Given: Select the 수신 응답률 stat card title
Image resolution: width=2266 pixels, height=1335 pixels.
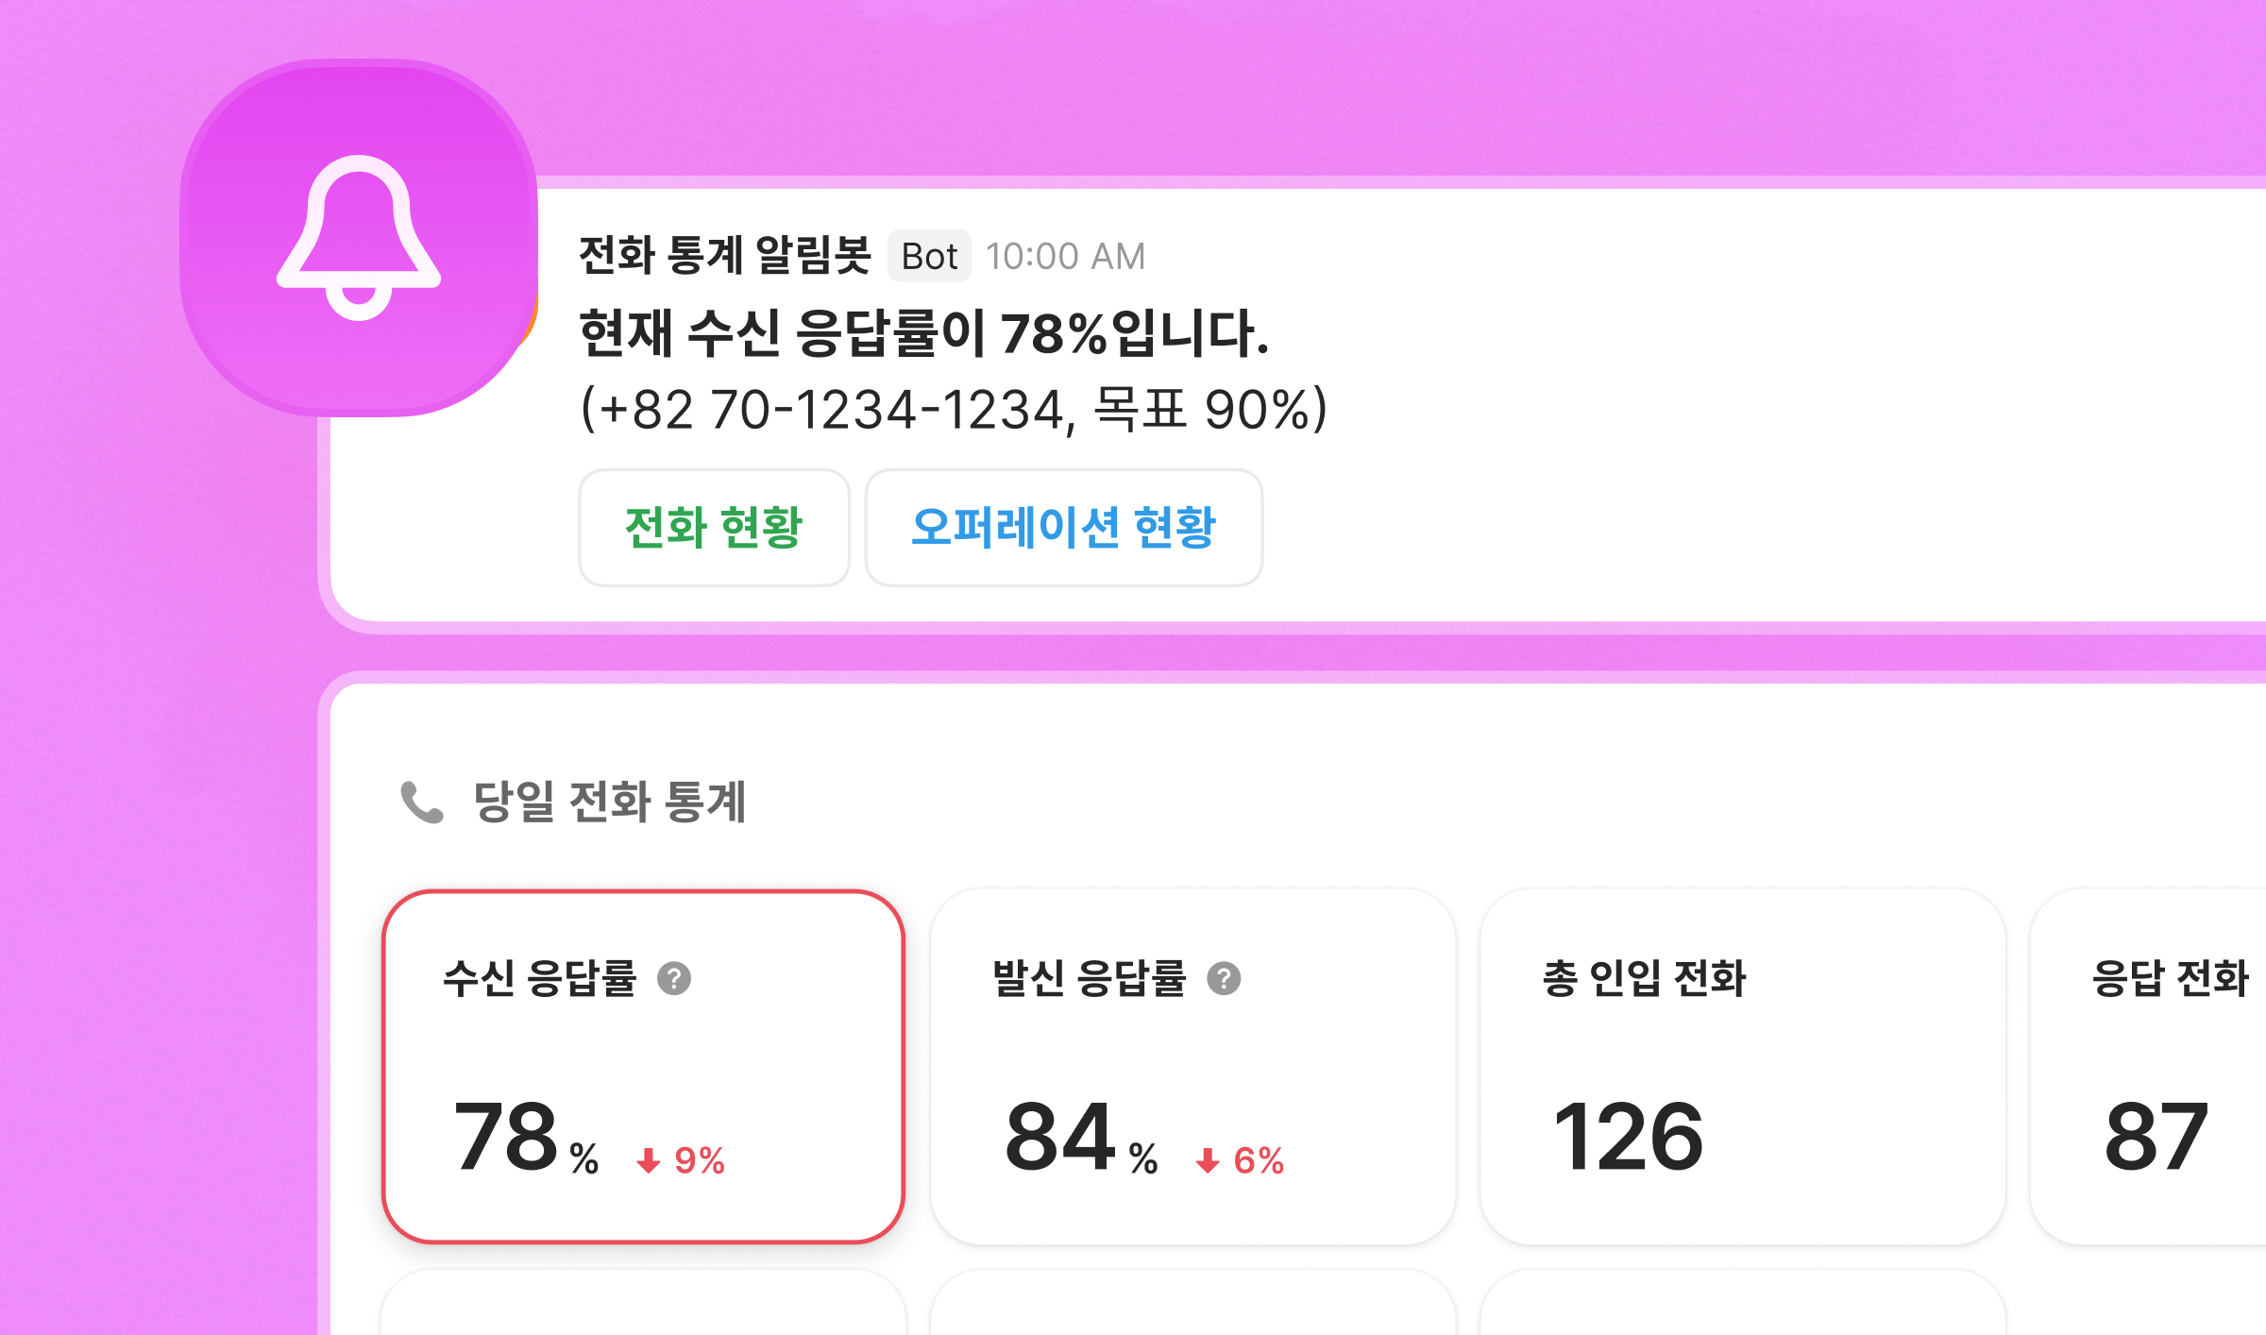Looking at the screenshot, I should 540,978.
